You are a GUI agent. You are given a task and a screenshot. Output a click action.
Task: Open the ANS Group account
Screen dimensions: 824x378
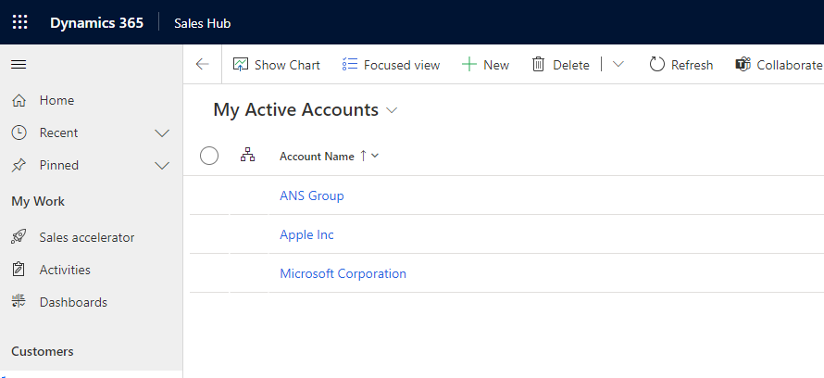[311, 195]
